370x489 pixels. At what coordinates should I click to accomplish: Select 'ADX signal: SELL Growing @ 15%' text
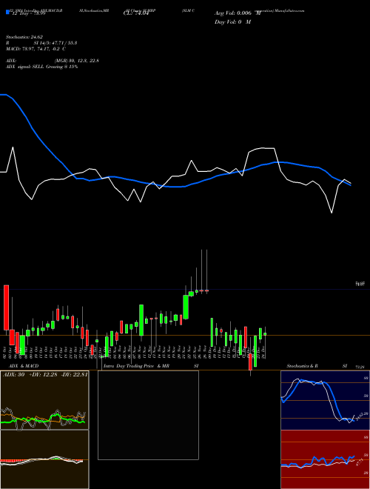(x=41, y=67)
